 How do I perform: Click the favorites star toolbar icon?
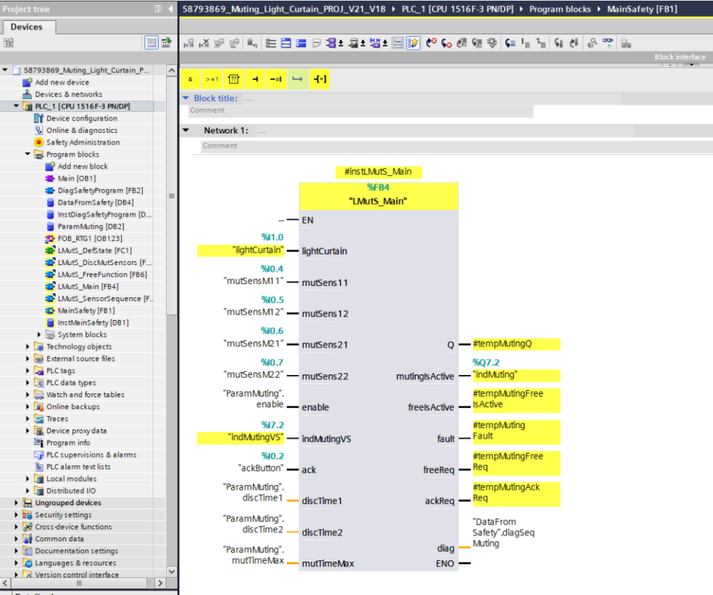[x=413, y=43]
